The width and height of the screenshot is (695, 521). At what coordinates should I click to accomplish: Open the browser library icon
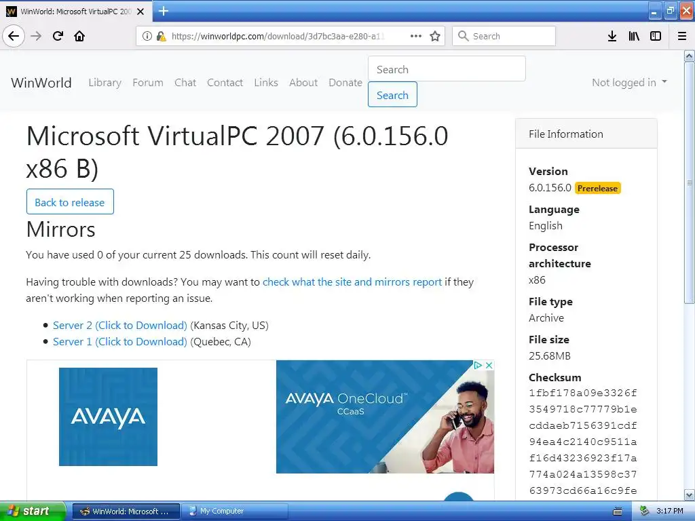click(x=634, y=36)
